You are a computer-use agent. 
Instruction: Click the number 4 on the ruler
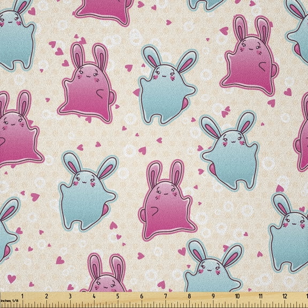click(94, 296)
